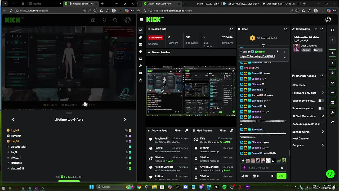The height and width of the screenshot is (191, 339).
Task: Go to next leaderboard with right arrow
Action: [x=125, y=120]
